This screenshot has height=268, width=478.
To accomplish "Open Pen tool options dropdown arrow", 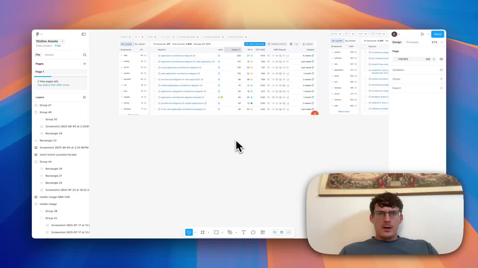I will pyautogui.click(x=236, y=233).
